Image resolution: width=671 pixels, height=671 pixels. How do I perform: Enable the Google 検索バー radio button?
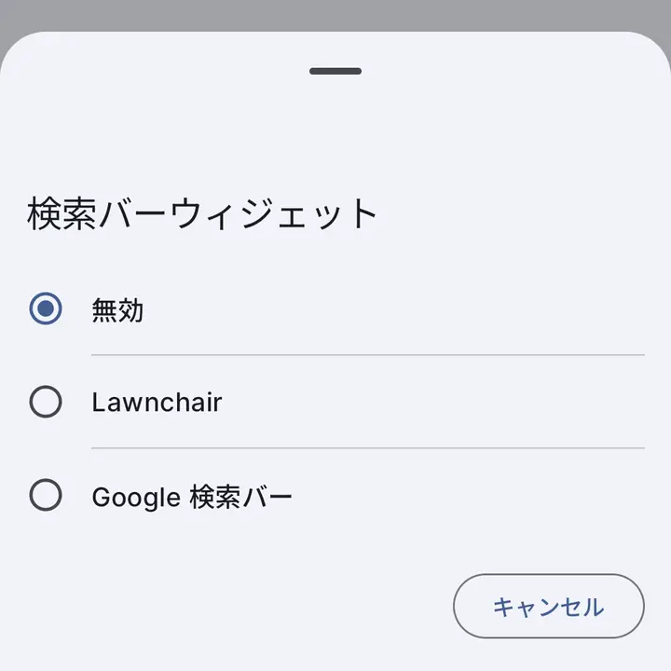[x=46, y=495]
